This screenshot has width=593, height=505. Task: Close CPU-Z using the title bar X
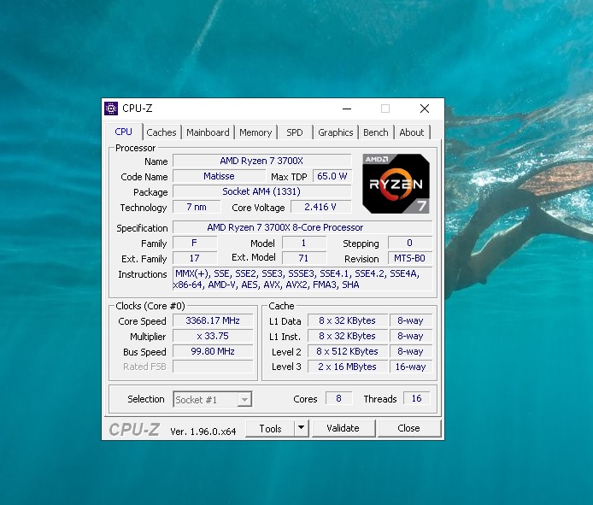424,109
